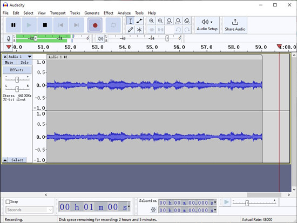Click the Undo icon

178,30
